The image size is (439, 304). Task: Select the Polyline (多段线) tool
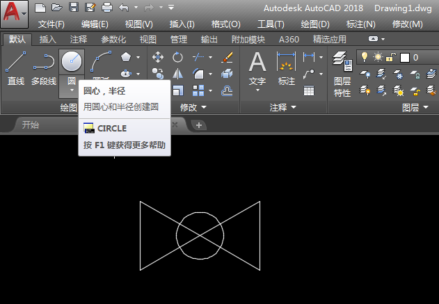[x=43, y=68]
